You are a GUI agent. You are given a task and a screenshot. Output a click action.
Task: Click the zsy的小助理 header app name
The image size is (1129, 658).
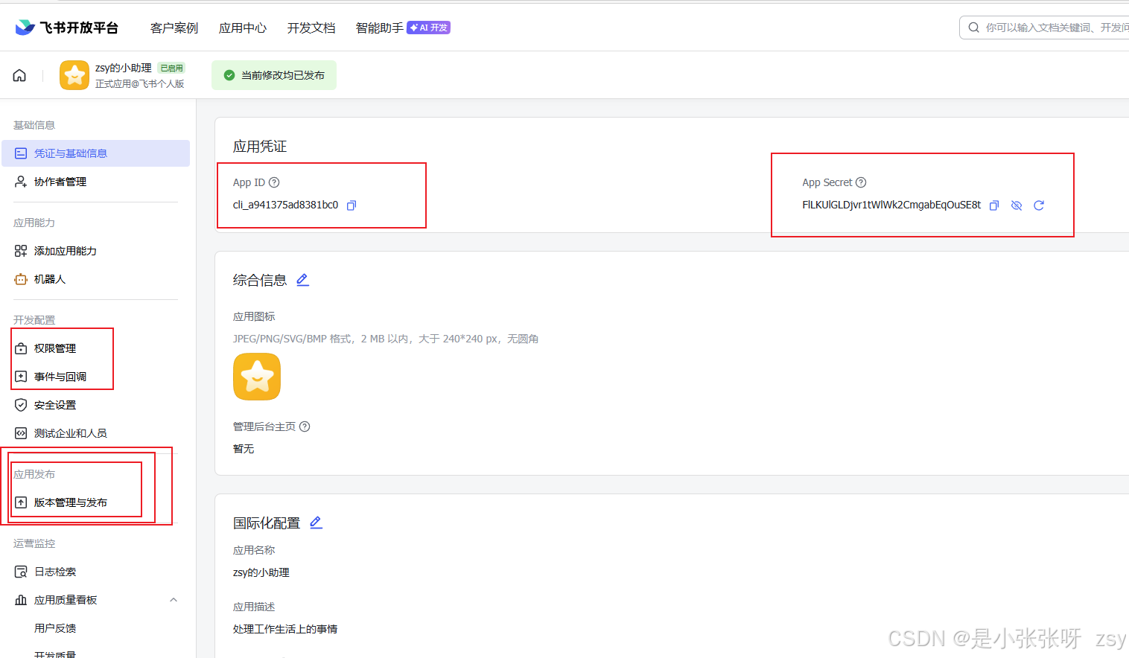pyautogui.click(x=124, y=68)
